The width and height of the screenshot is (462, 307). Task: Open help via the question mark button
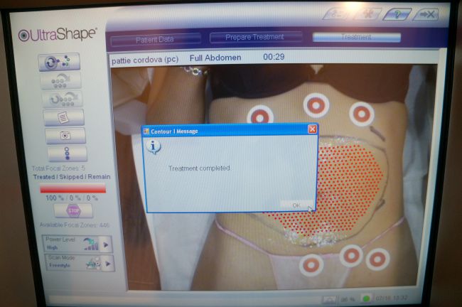[397, 14]
